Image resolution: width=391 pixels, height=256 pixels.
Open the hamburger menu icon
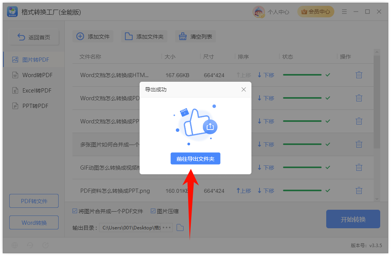point(344,12)
